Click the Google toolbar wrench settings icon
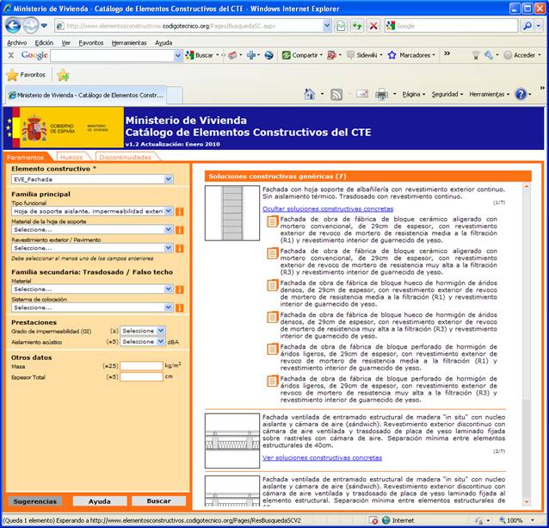This screenshot has height=528, width=549. coord(489,55)
